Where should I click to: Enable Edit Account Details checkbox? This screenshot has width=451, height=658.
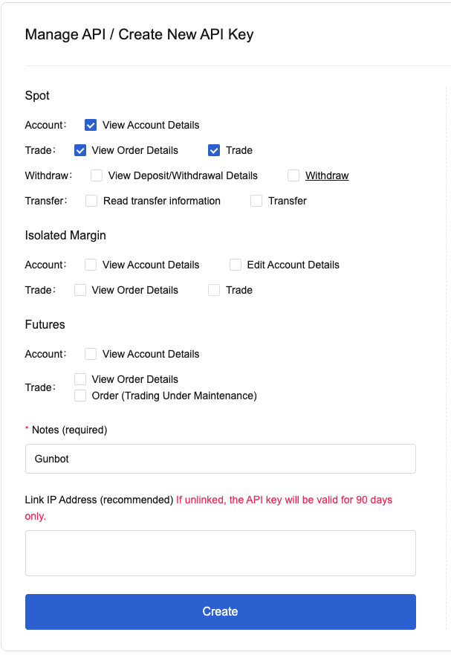click(236, 265)
